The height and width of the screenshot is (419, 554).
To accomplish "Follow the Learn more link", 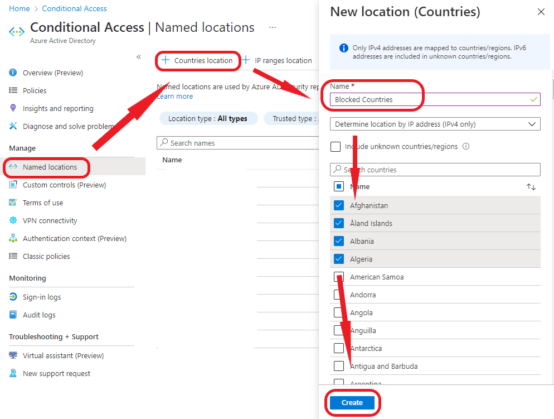I will [175, 97].
